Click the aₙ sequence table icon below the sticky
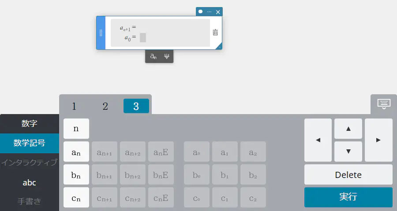This screenshot has height=211, width=397. [x=153, y=56]
